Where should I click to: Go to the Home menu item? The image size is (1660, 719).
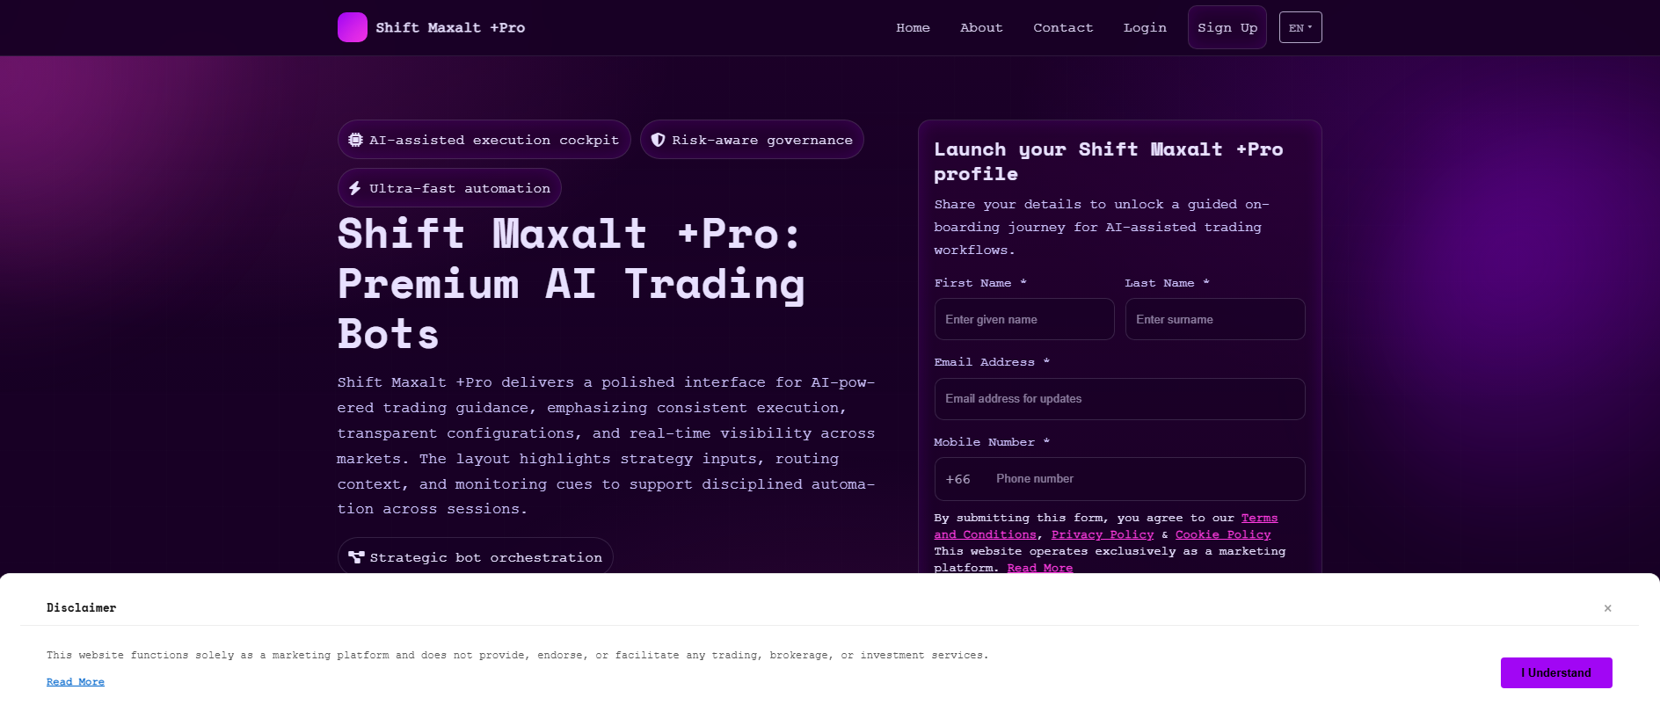(913, 28)
